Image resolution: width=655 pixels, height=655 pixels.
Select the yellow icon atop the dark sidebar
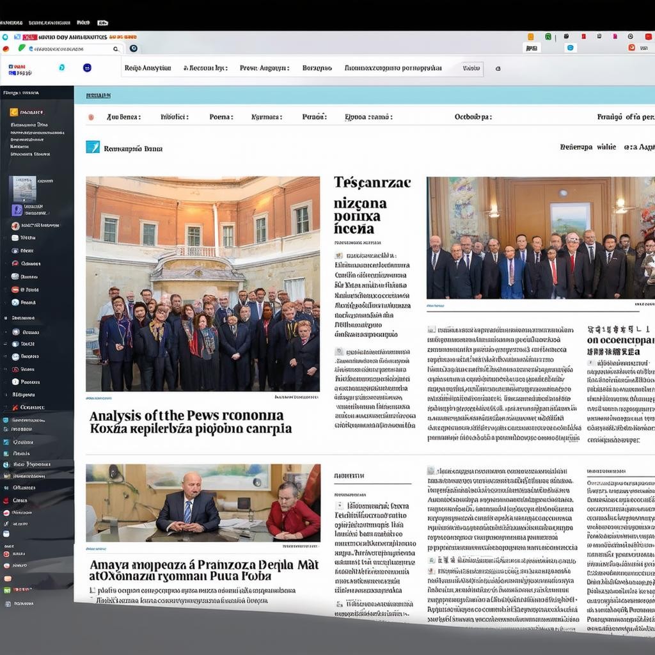[x=13, y=112]
